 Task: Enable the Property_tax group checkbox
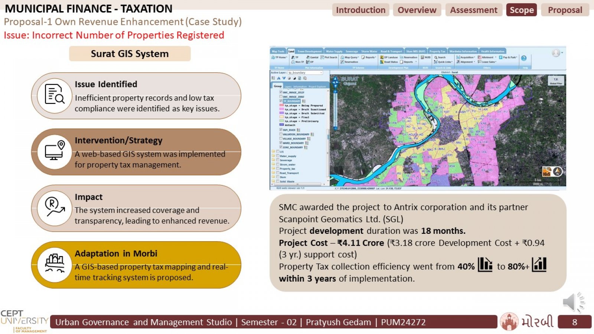point(277,168)
